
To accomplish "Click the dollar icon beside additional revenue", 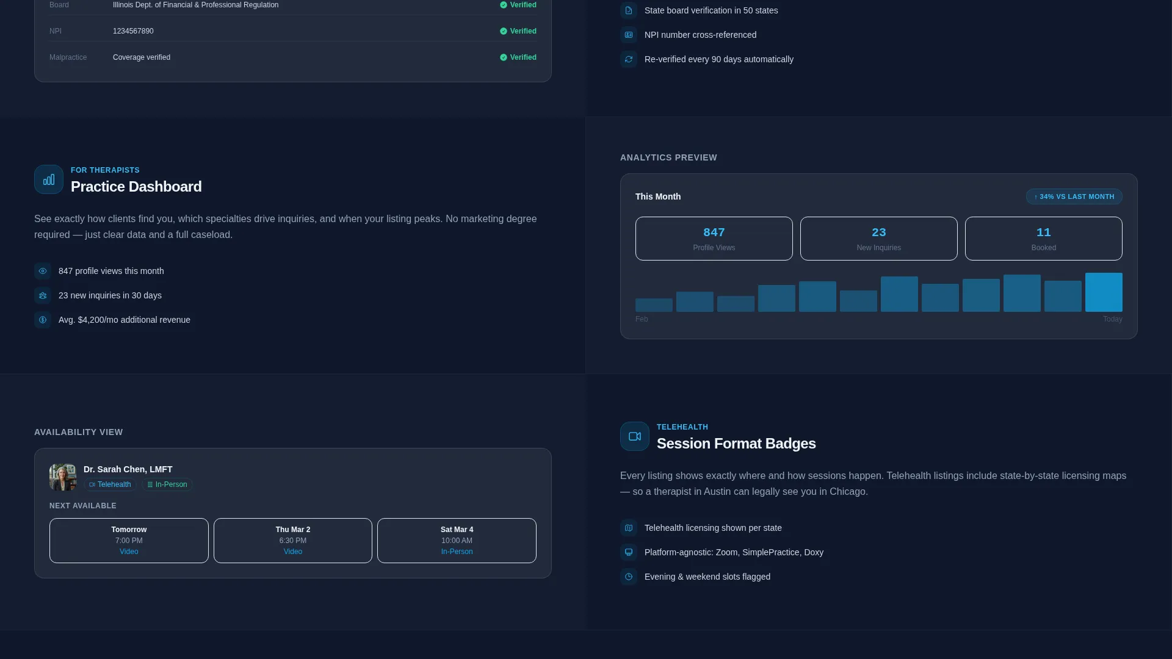I will [x=43, y=320].
